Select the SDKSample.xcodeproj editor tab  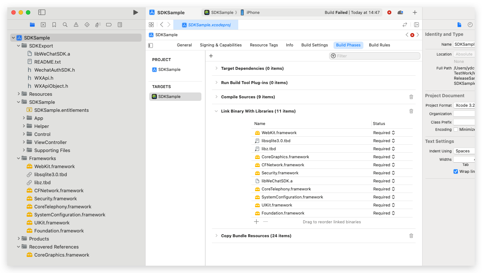coord(206,25)
